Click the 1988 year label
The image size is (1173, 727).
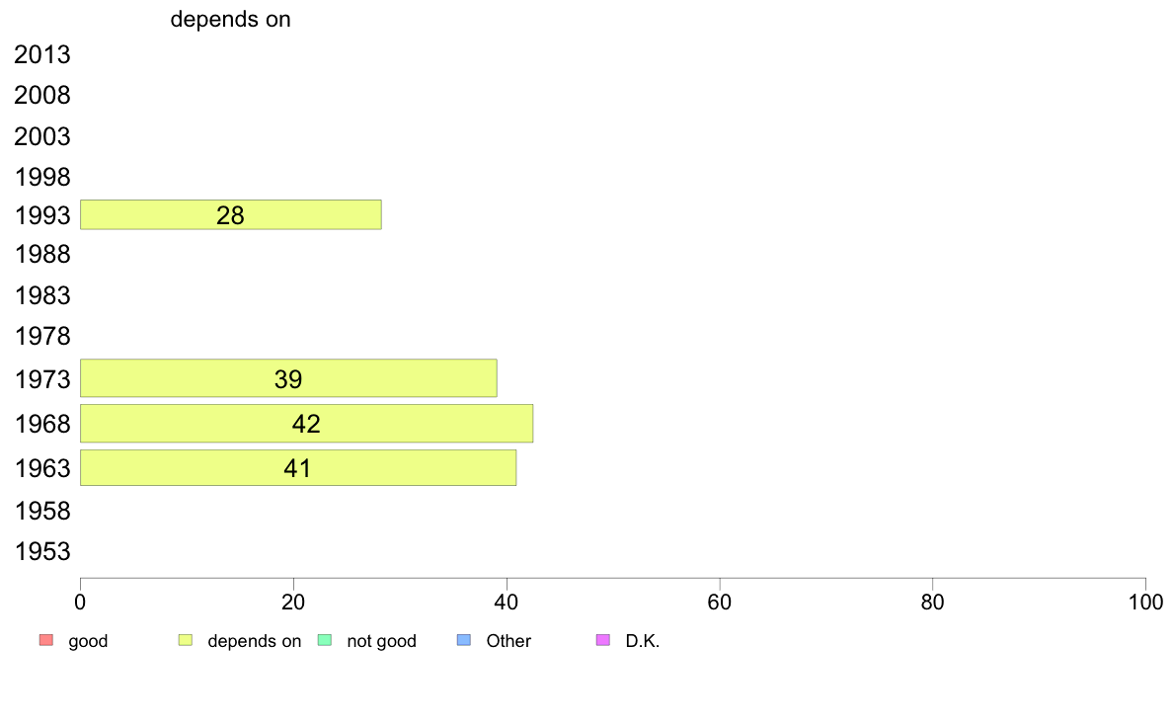point(42,255)
